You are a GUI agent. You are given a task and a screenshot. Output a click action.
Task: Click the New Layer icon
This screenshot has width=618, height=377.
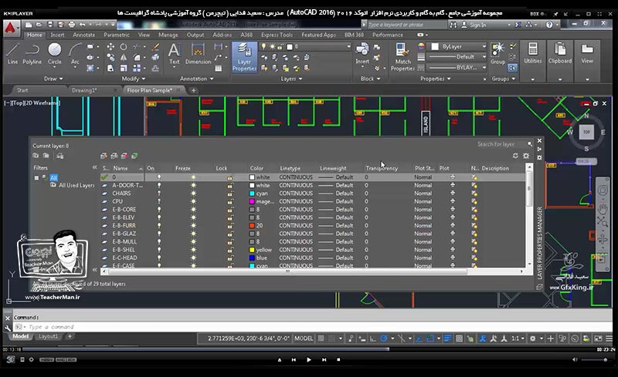[x=104, y=156]
